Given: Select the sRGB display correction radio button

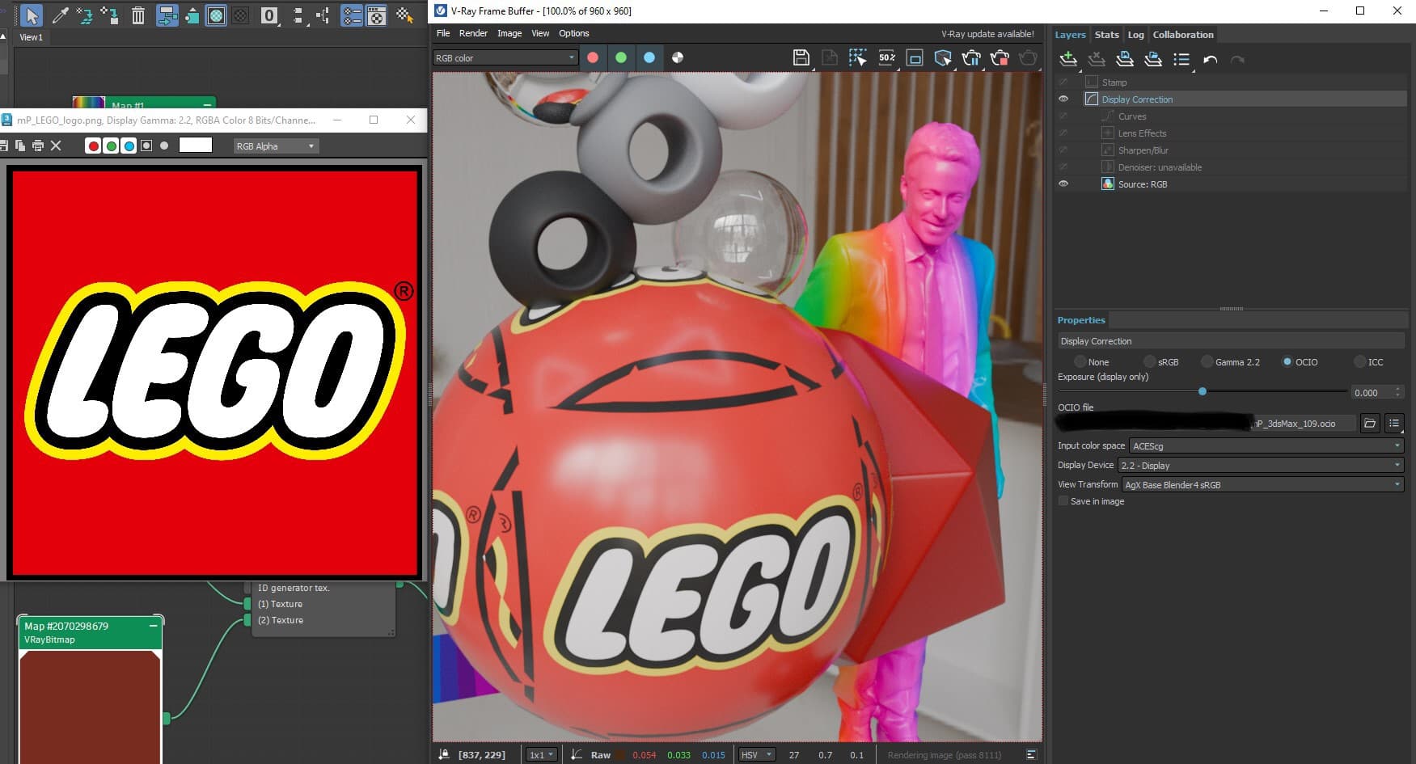Looking at the screenshot, I should pyautogui.click(x=1150, y=361).
